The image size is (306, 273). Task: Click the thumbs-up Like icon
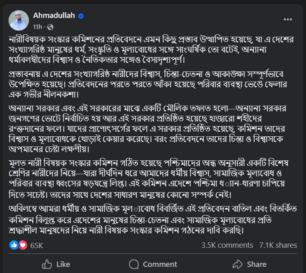47,264
